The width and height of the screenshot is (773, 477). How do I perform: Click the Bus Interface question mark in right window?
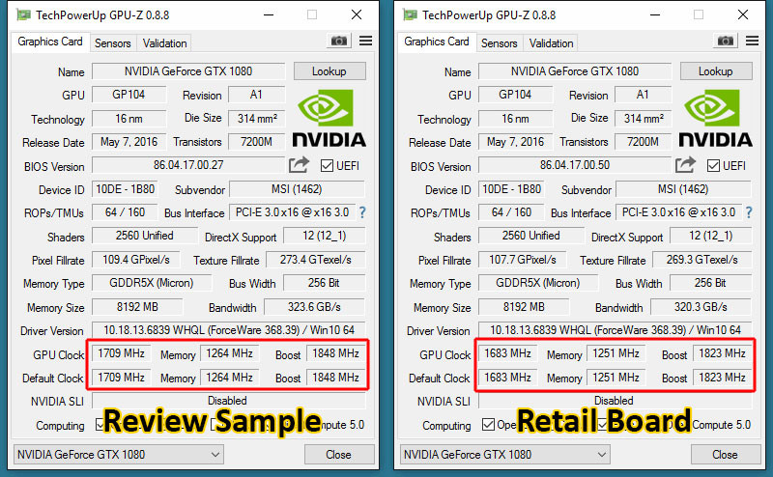tap(749, 212)
